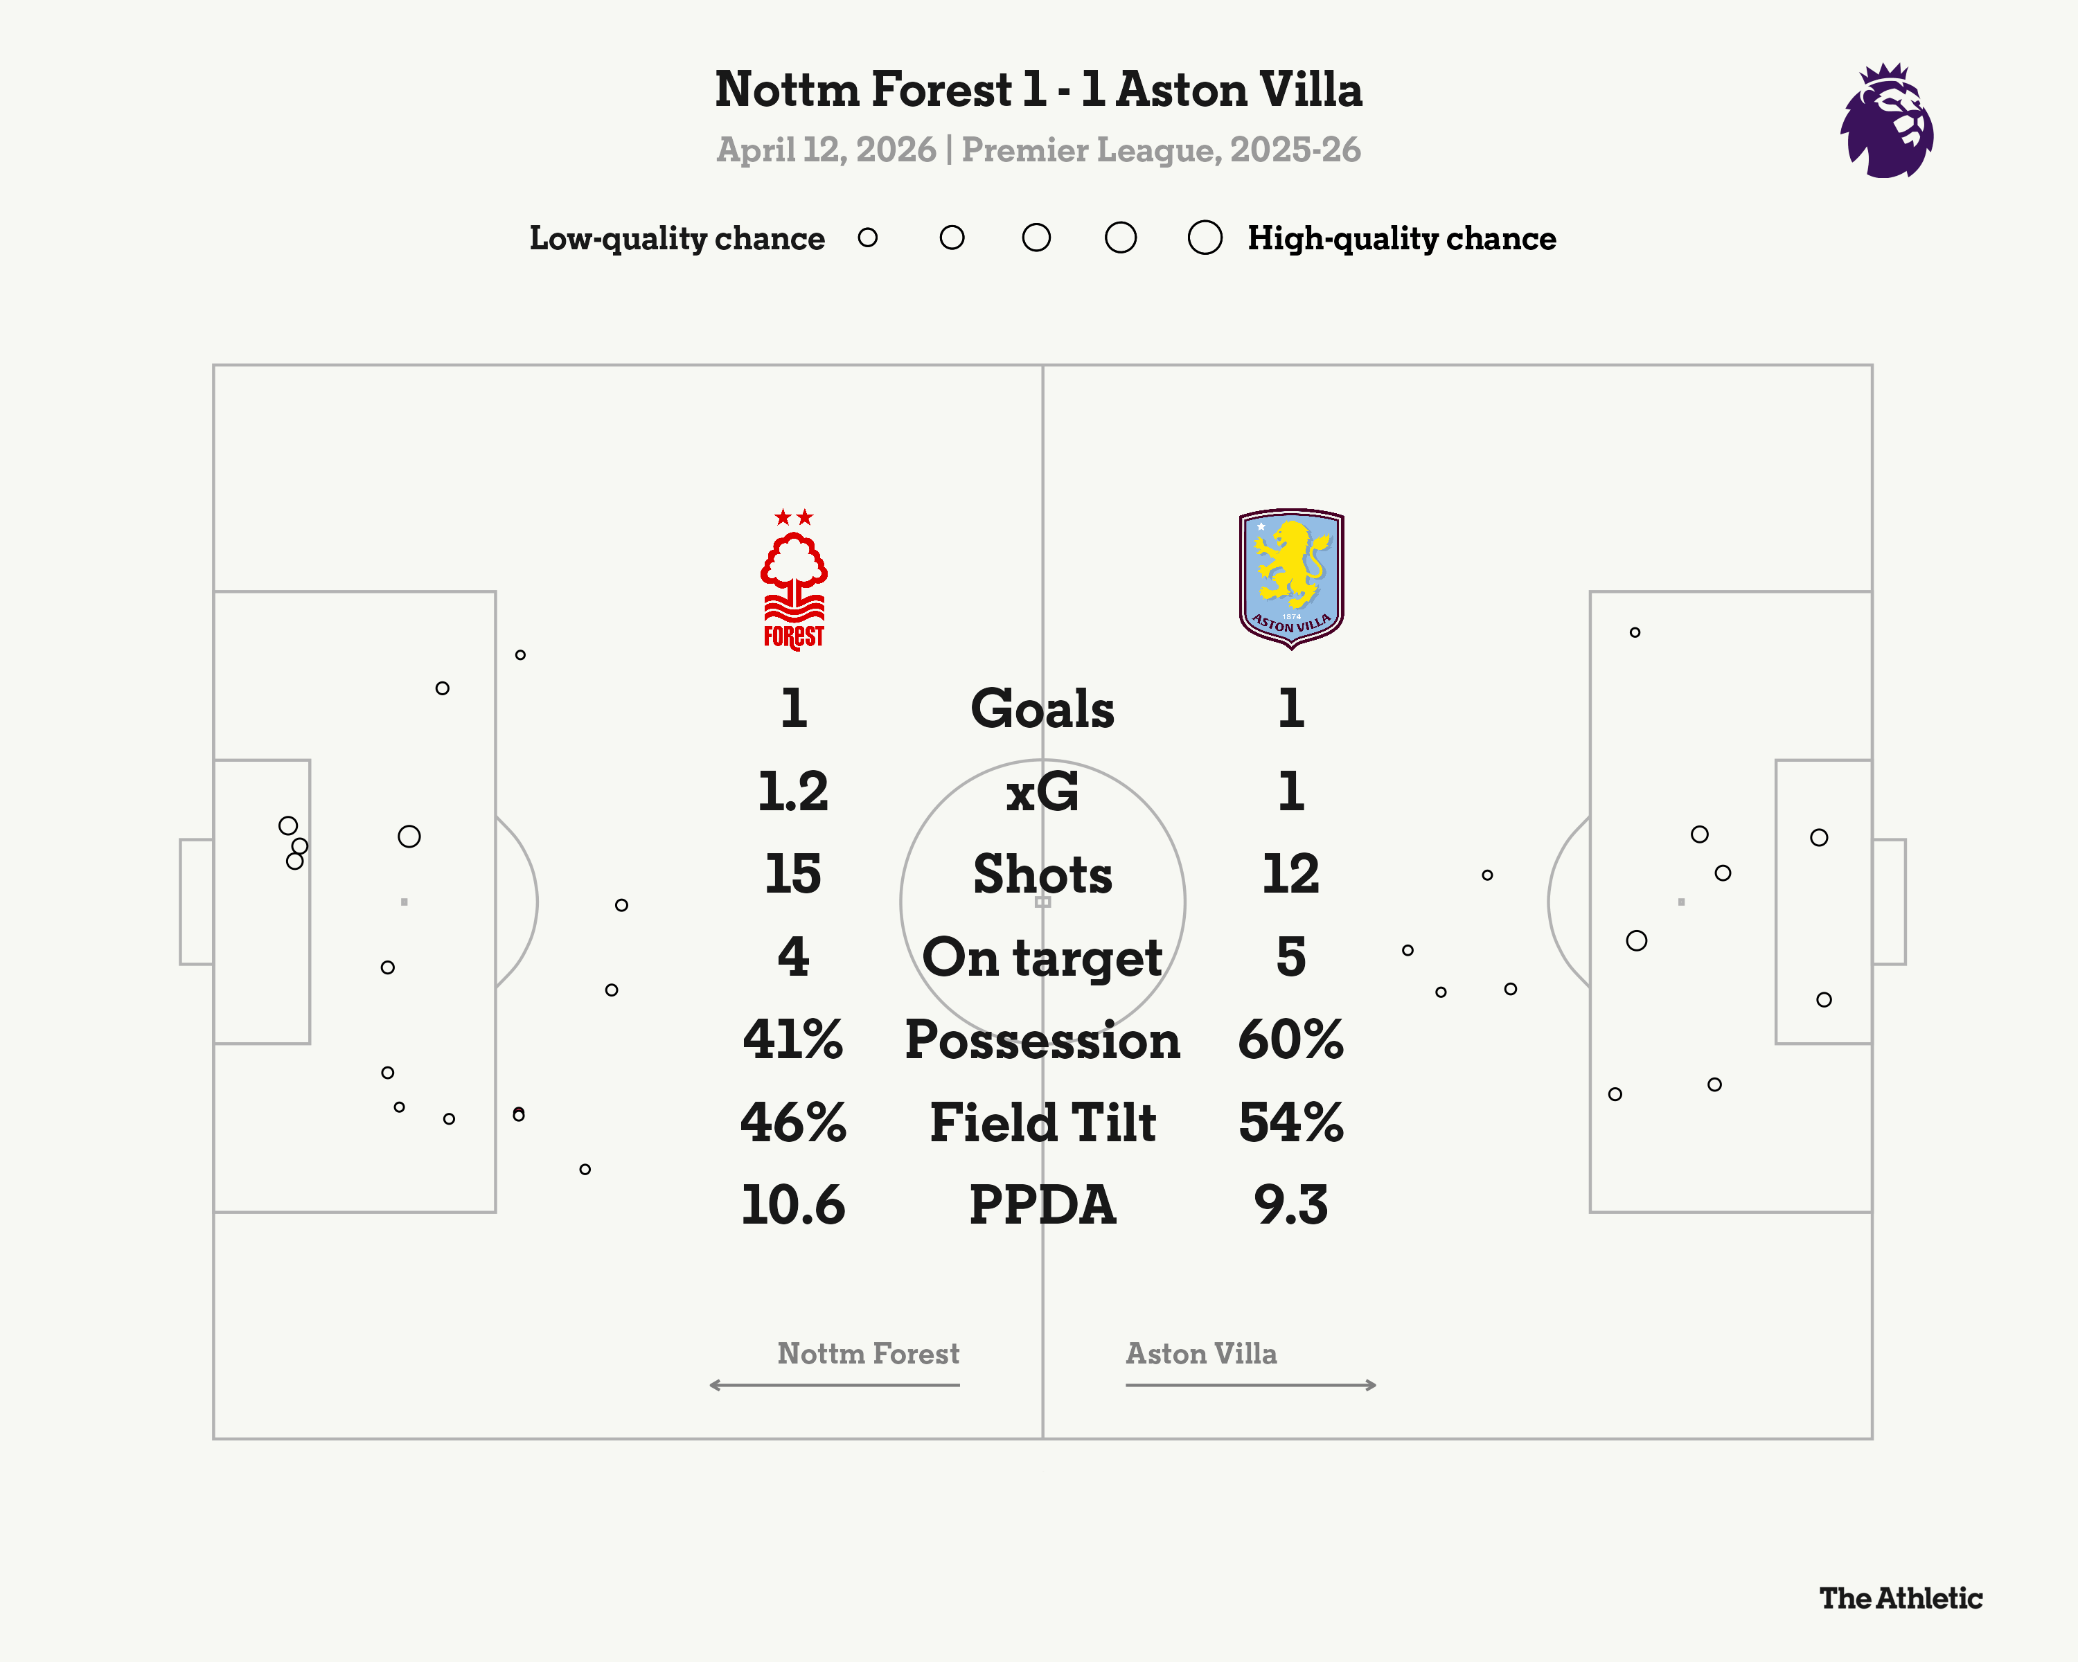Click the Aston Villa club crest

(1290, 578)
